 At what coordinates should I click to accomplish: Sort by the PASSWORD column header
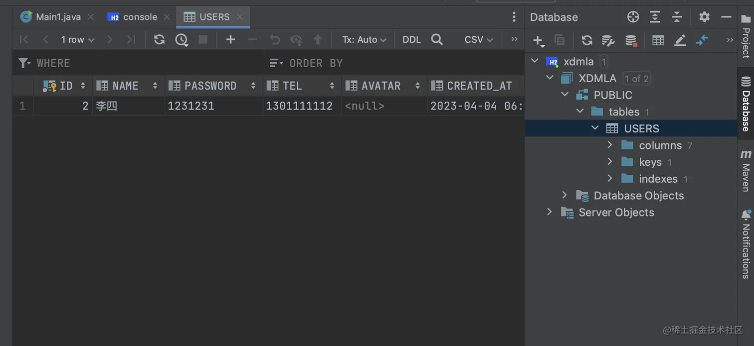[213, 86]
